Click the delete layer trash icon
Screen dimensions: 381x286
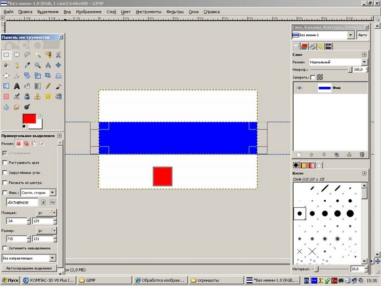coord(362,155)
